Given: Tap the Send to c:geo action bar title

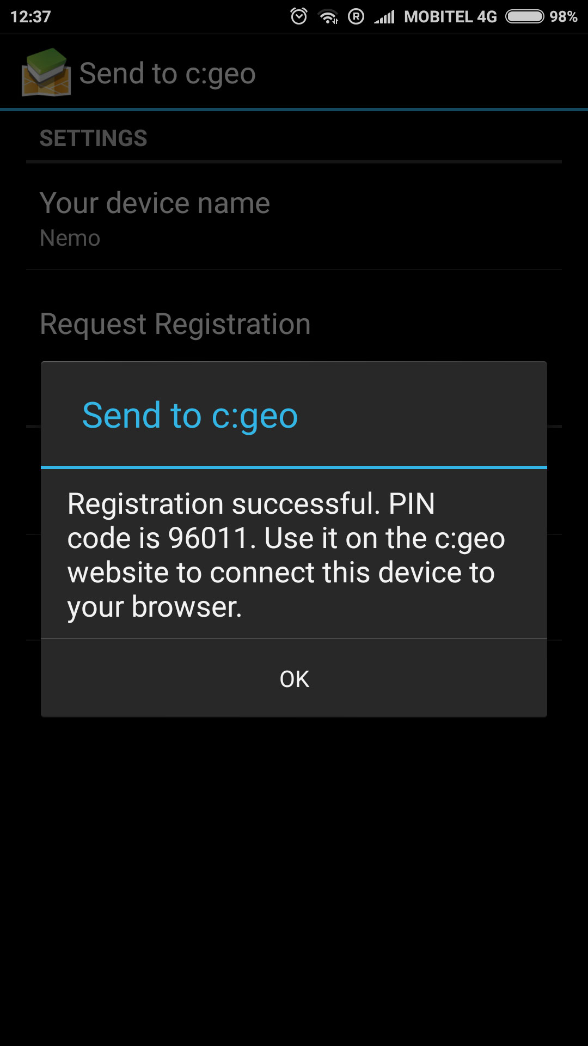Looking at the screenshot, I should [167, 73].
